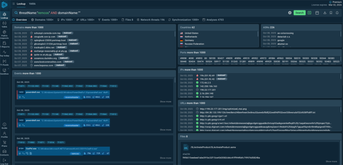This screenshot has width=343, height=165.
Task: Select the T1071 technique tag in first event
Action: [21, 86]
